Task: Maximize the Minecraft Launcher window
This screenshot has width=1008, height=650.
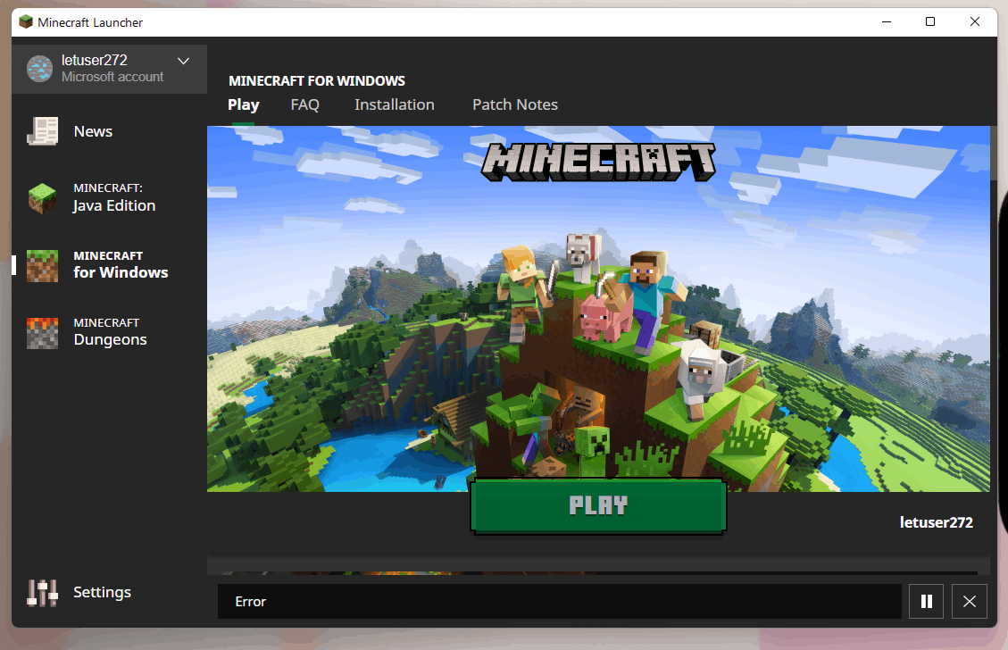Action: [x=930, y=21]
